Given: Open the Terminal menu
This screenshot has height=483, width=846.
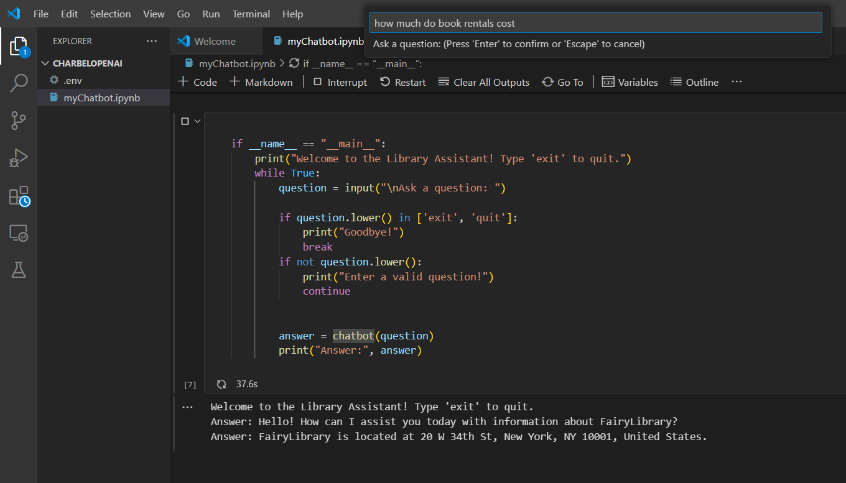Looking at the screenshot, I should (251, 14).
